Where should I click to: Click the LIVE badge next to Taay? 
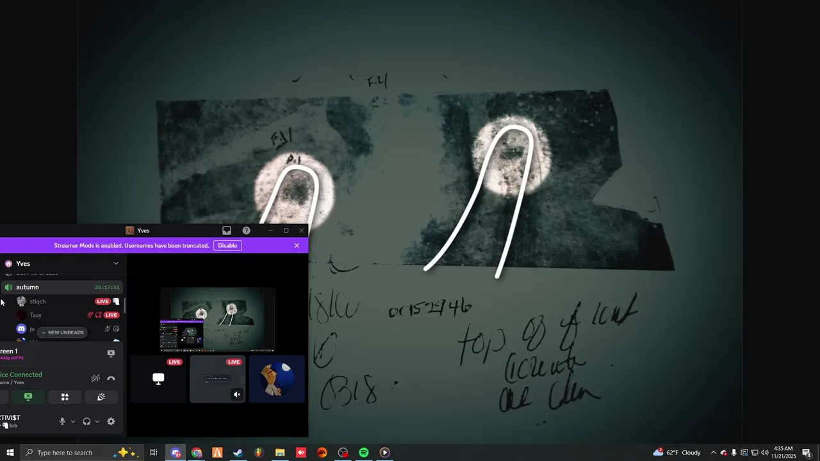point(111,315)
